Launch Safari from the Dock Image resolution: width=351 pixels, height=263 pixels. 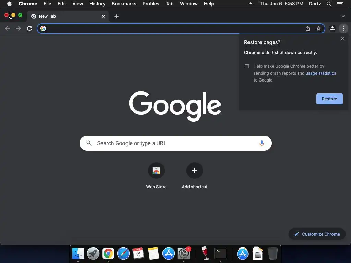123,254
